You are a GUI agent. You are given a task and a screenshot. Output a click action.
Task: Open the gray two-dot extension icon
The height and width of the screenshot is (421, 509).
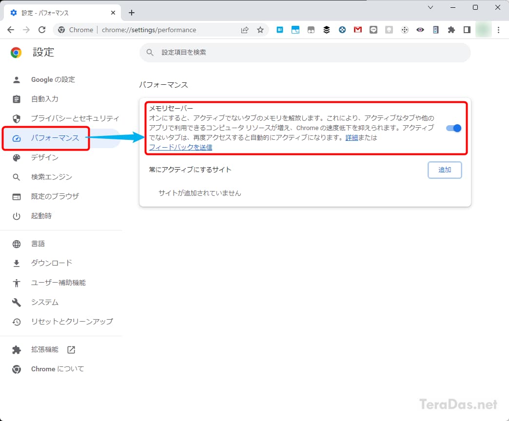(x=311, y=30)
